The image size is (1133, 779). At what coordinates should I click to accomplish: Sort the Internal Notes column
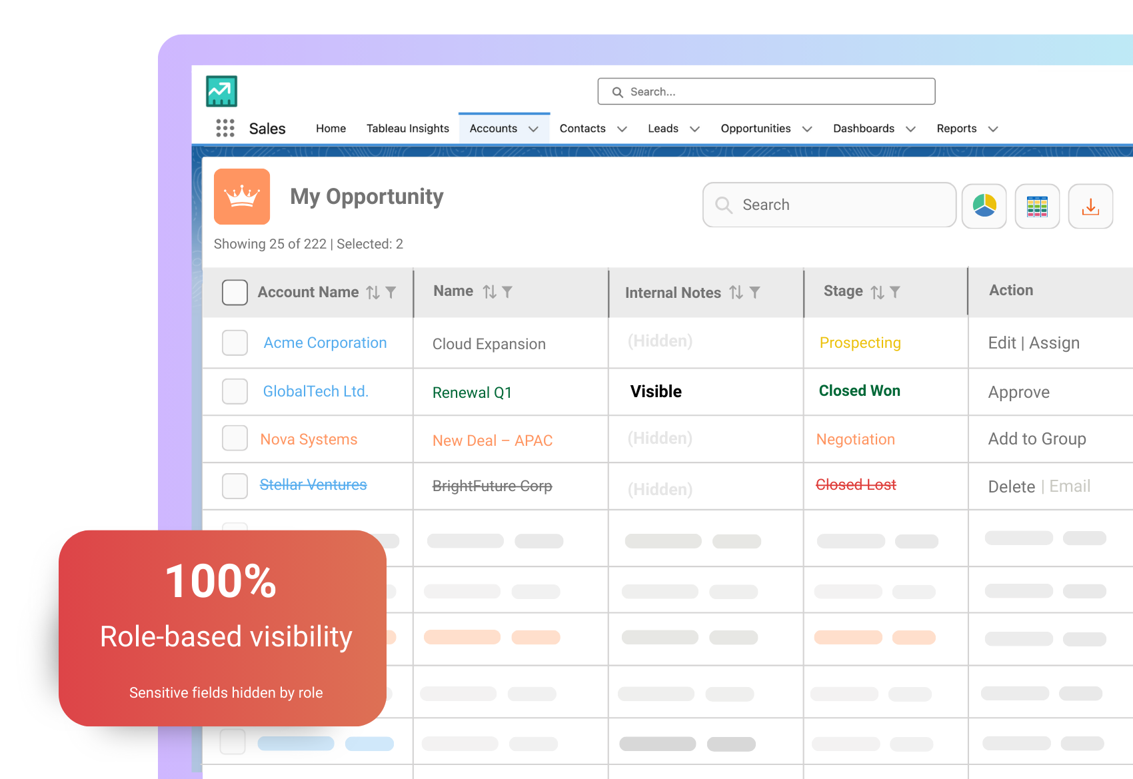click(x=736, y=293)
